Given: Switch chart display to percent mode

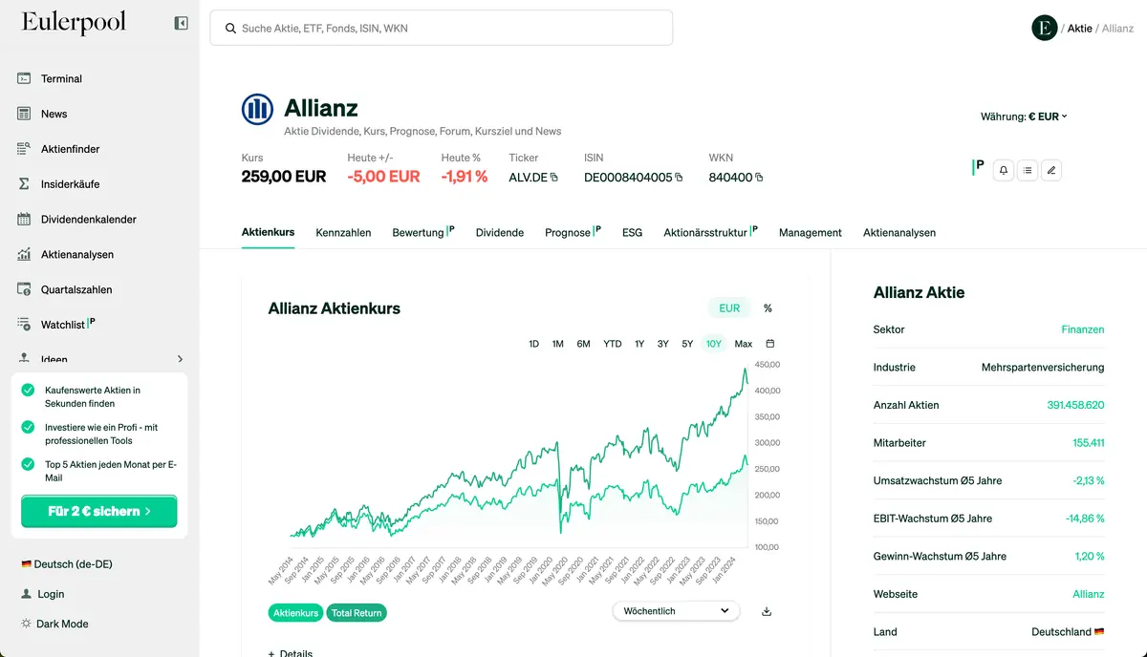Looking at the screenshot, I should coord(767,307).
